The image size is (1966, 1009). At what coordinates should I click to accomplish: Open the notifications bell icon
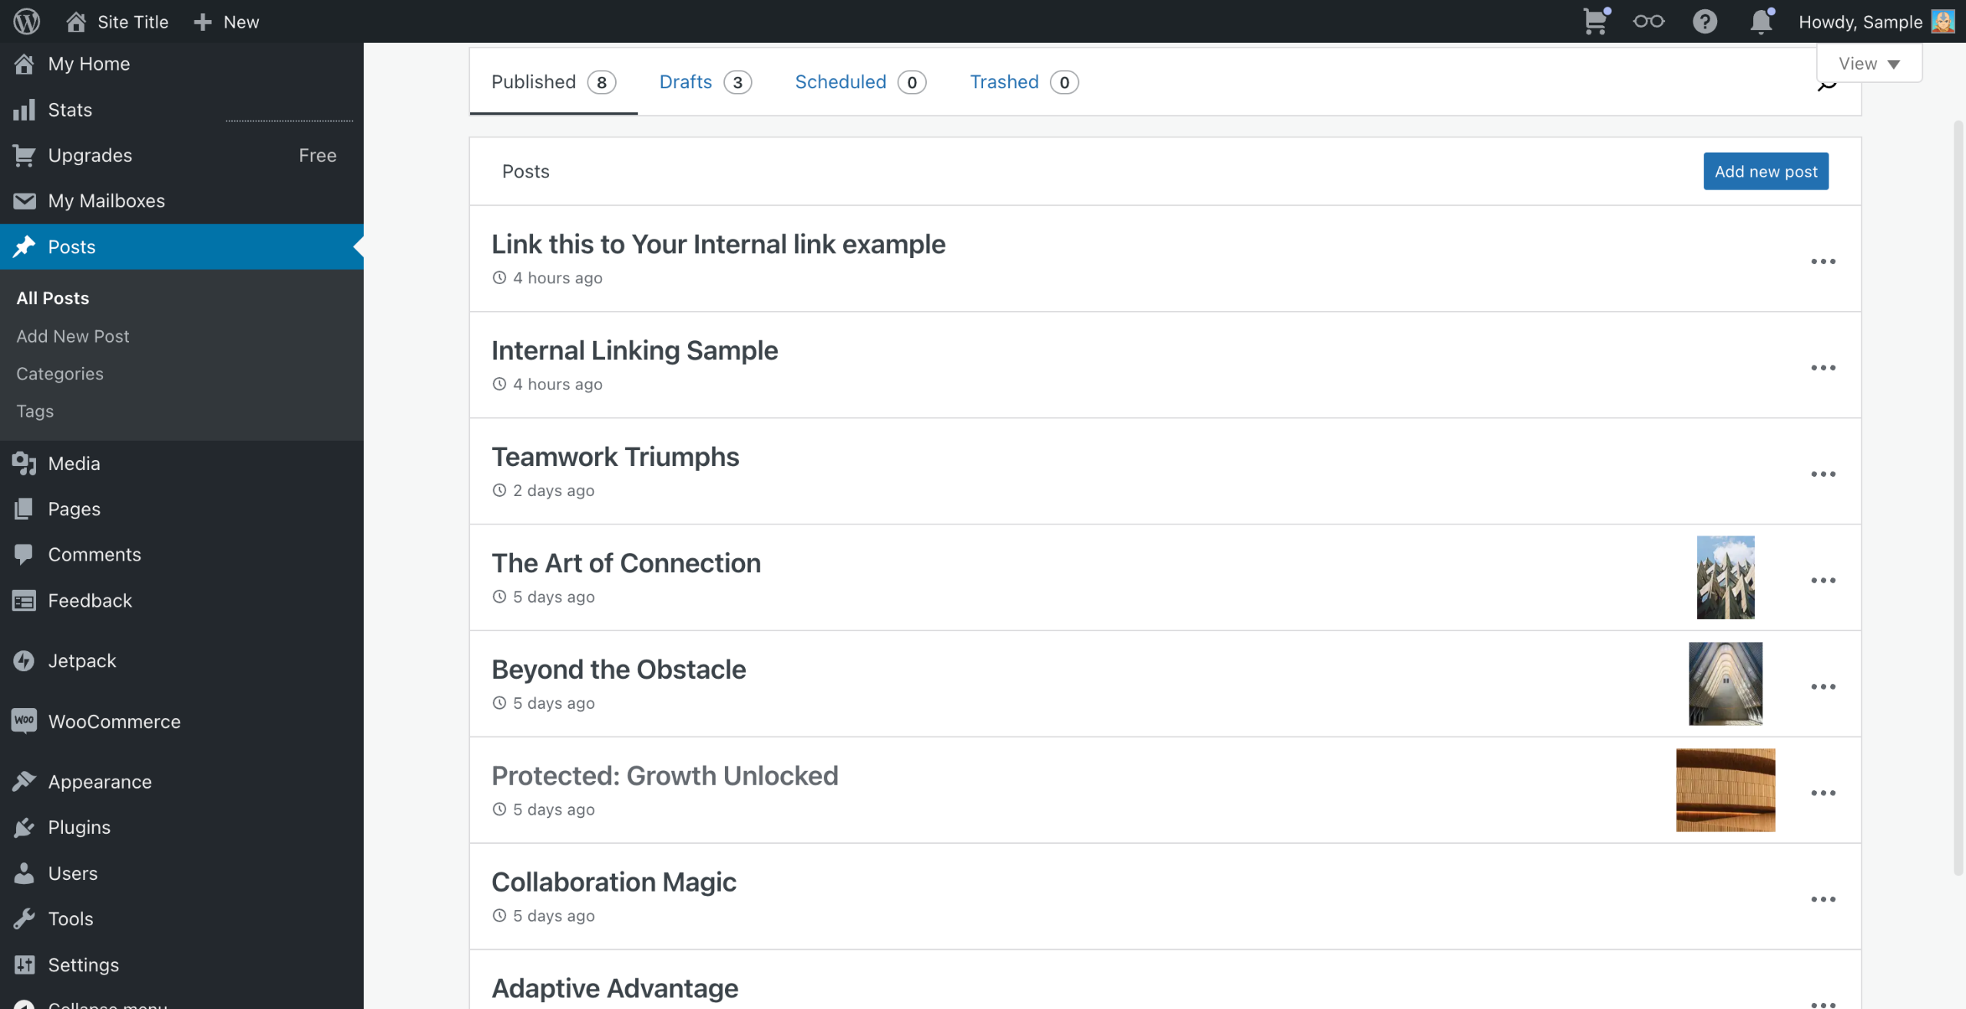click(1760, 22)
